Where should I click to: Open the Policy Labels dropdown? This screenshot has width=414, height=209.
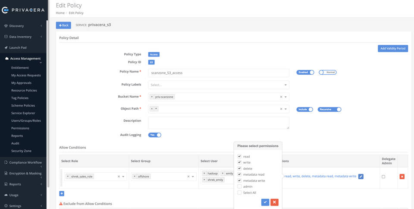coord(218,85)
